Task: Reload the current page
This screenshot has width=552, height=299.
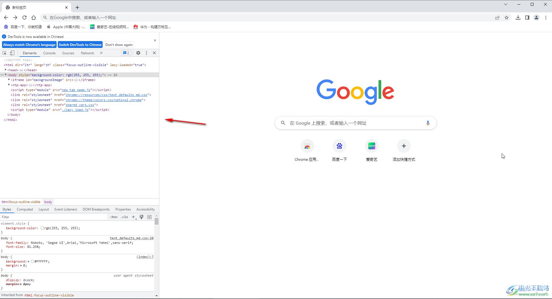Action: click(x=24, y=18)
